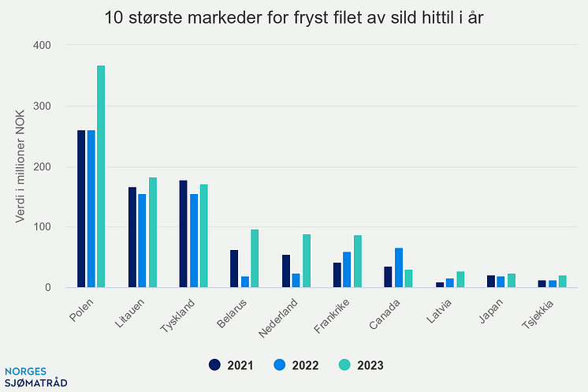Toggle the 2022 legend series
The image size is (588, 392).
[296, 365]
